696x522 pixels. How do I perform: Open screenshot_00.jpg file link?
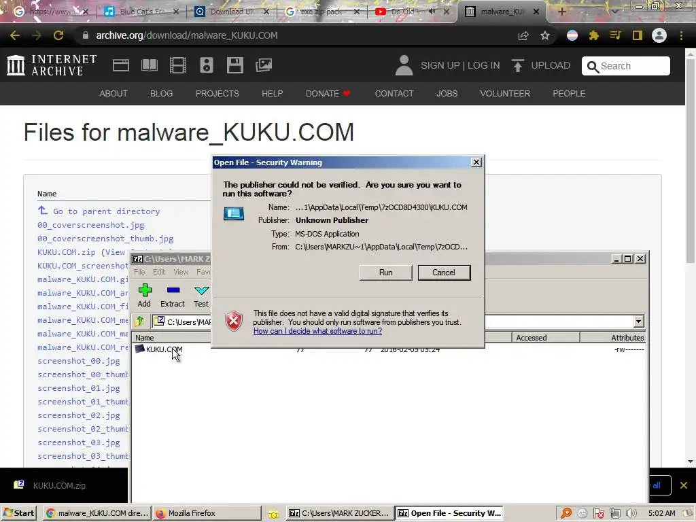coord(79,361)
